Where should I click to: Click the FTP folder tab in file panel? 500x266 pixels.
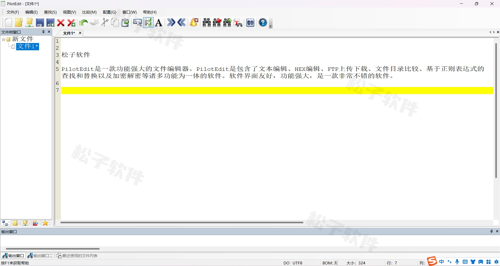(26, 223)
